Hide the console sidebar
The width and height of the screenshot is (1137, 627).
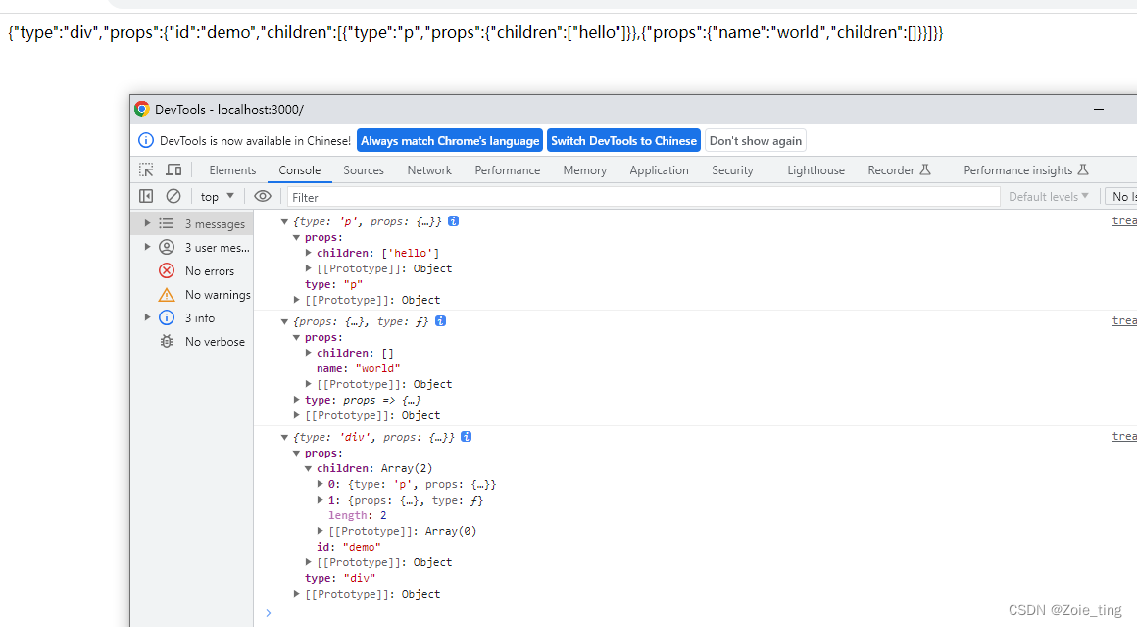(x=145, y=196)
